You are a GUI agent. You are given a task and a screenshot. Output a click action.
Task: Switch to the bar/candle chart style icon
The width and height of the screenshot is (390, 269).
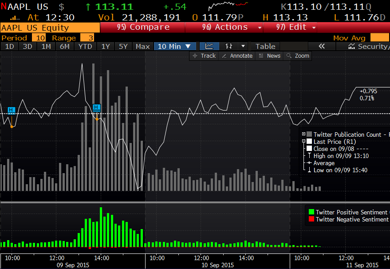228,46
